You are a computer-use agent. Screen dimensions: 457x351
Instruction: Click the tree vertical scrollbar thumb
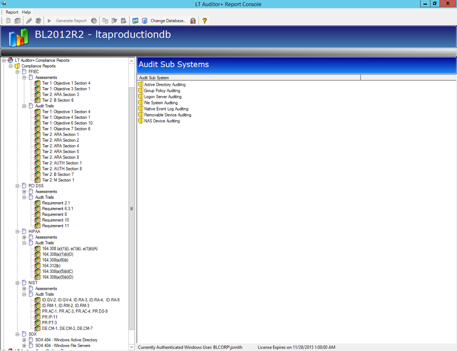tap(131, 209)
